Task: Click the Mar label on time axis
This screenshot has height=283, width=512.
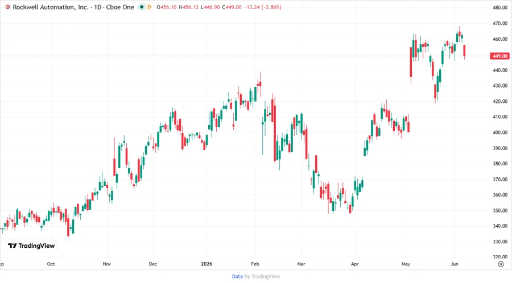Action: coord(301,264)
